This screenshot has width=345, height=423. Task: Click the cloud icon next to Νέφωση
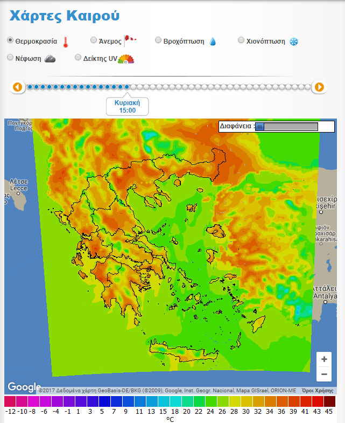click(x=50, y=59)
